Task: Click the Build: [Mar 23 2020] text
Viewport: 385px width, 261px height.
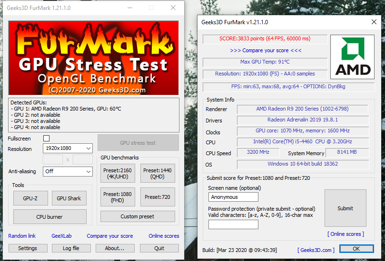Action: pyautogui.click(x=239, y=250)
